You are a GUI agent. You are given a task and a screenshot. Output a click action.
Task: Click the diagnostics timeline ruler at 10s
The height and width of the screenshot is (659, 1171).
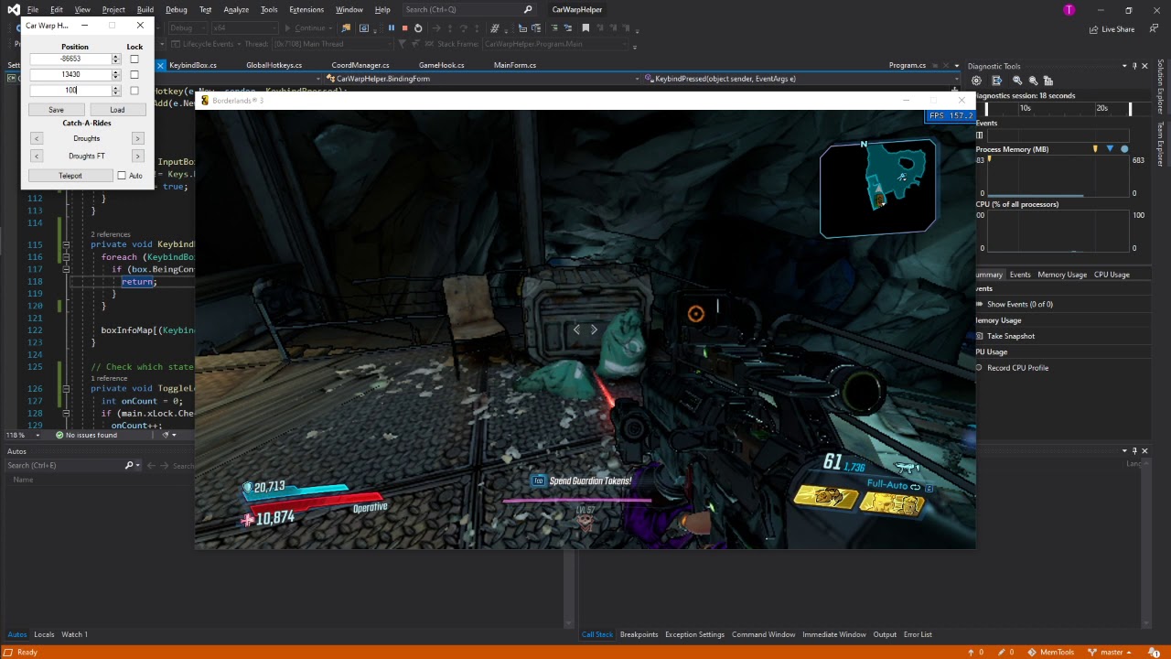1026,108
